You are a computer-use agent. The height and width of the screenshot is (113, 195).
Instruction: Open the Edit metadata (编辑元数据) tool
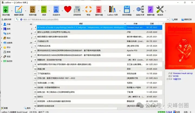19,9
